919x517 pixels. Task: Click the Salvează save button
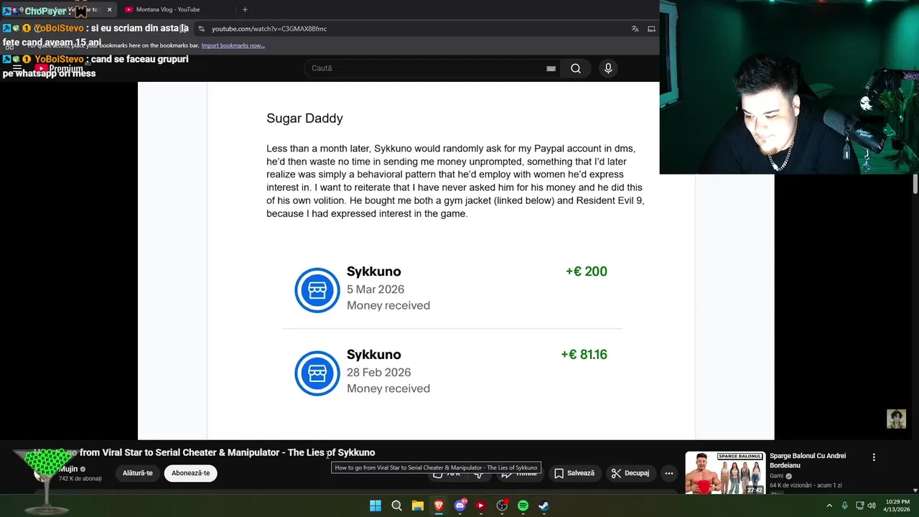pos(574,473)
